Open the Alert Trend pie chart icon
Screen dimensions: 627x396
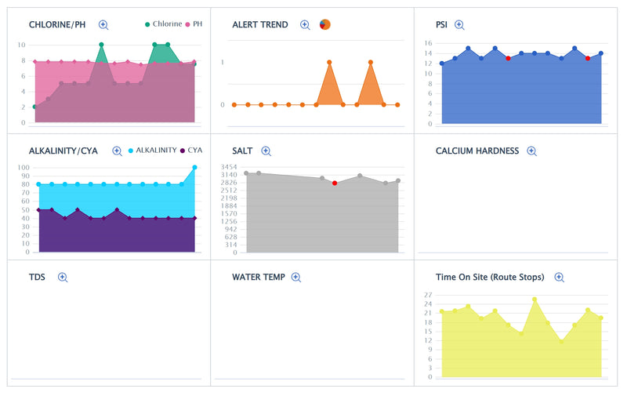click(324, 25)
